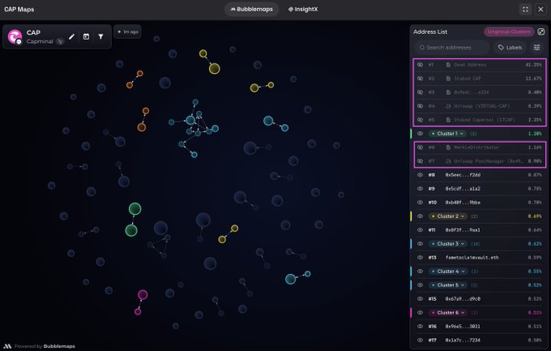Click the contract document icon for Dead Address
Screen dimensions: 551x351
448,65
